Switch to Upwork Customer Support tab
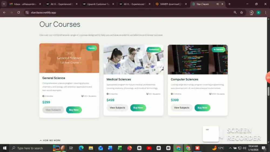This screenshot has width=270, height=152. pos(98,4)
